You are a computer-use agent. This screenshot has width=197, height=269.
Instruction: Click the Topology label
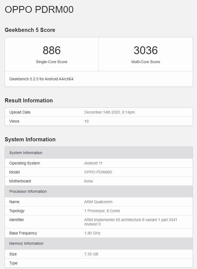tap(17, 211)
